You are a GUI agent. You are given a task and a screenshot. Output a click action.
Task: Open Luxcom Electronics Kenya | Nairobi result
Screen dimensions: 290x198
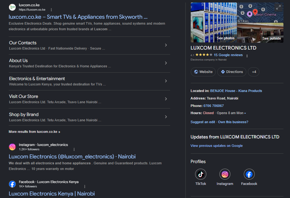tap(52, 194)
